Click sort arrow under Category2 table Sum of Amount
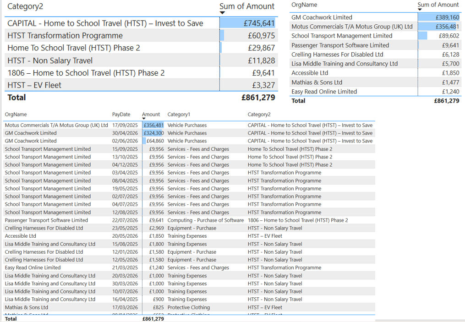 click(222, 13)
